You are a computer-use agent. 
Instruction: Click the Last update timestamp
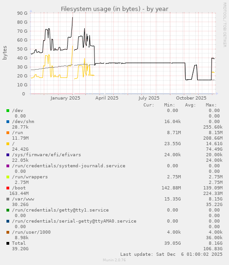(171, 254)
